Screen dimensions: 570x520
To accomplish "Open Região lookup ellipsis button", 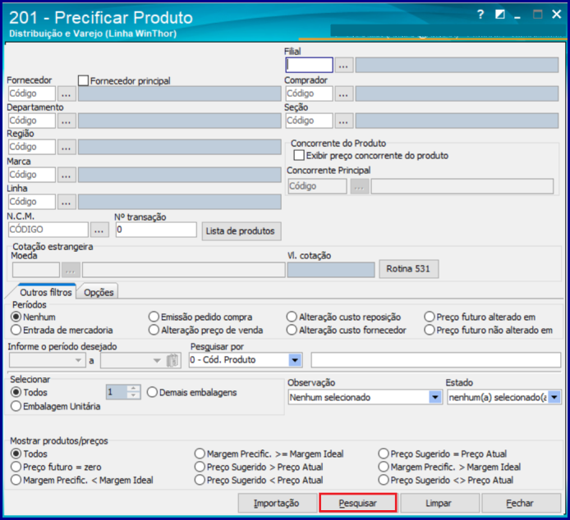I will [x=67, y=148].
